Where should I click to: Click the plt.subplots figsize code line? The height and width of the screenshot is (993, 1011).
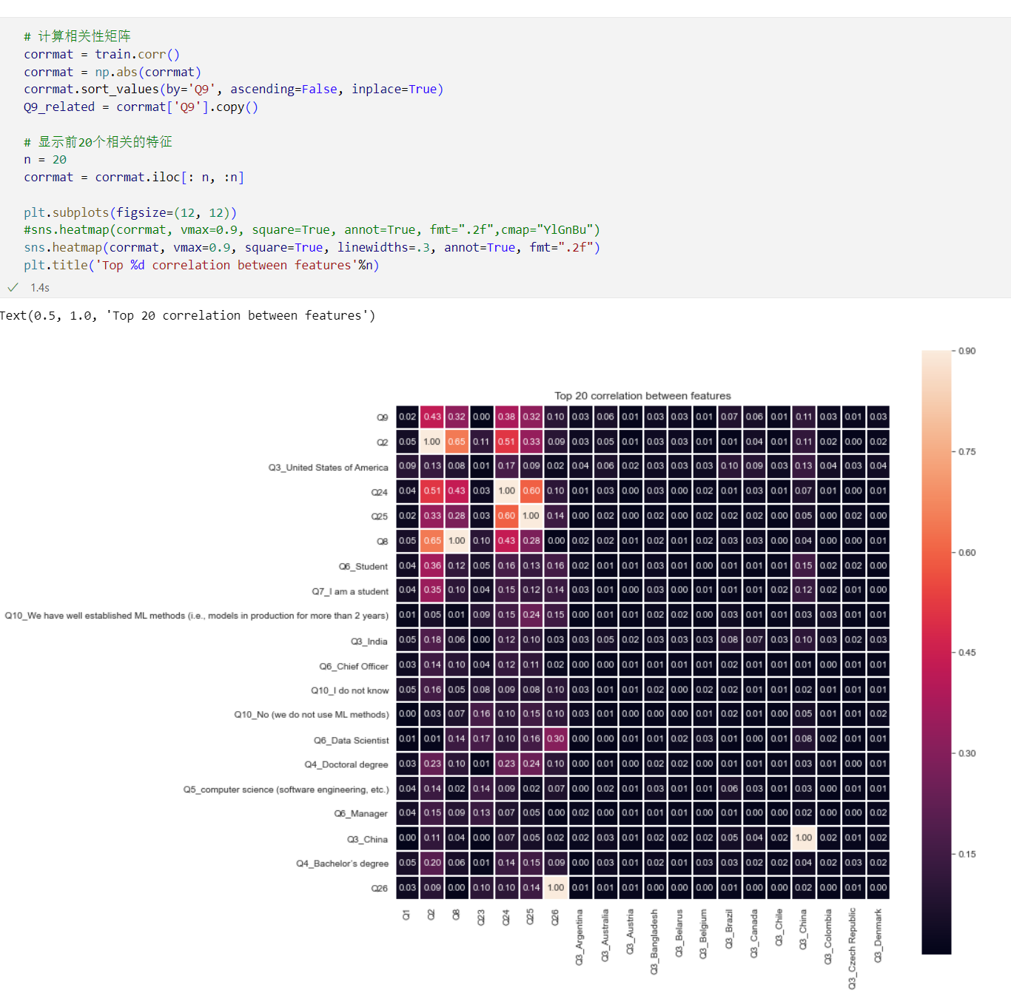tap(130, 213)
